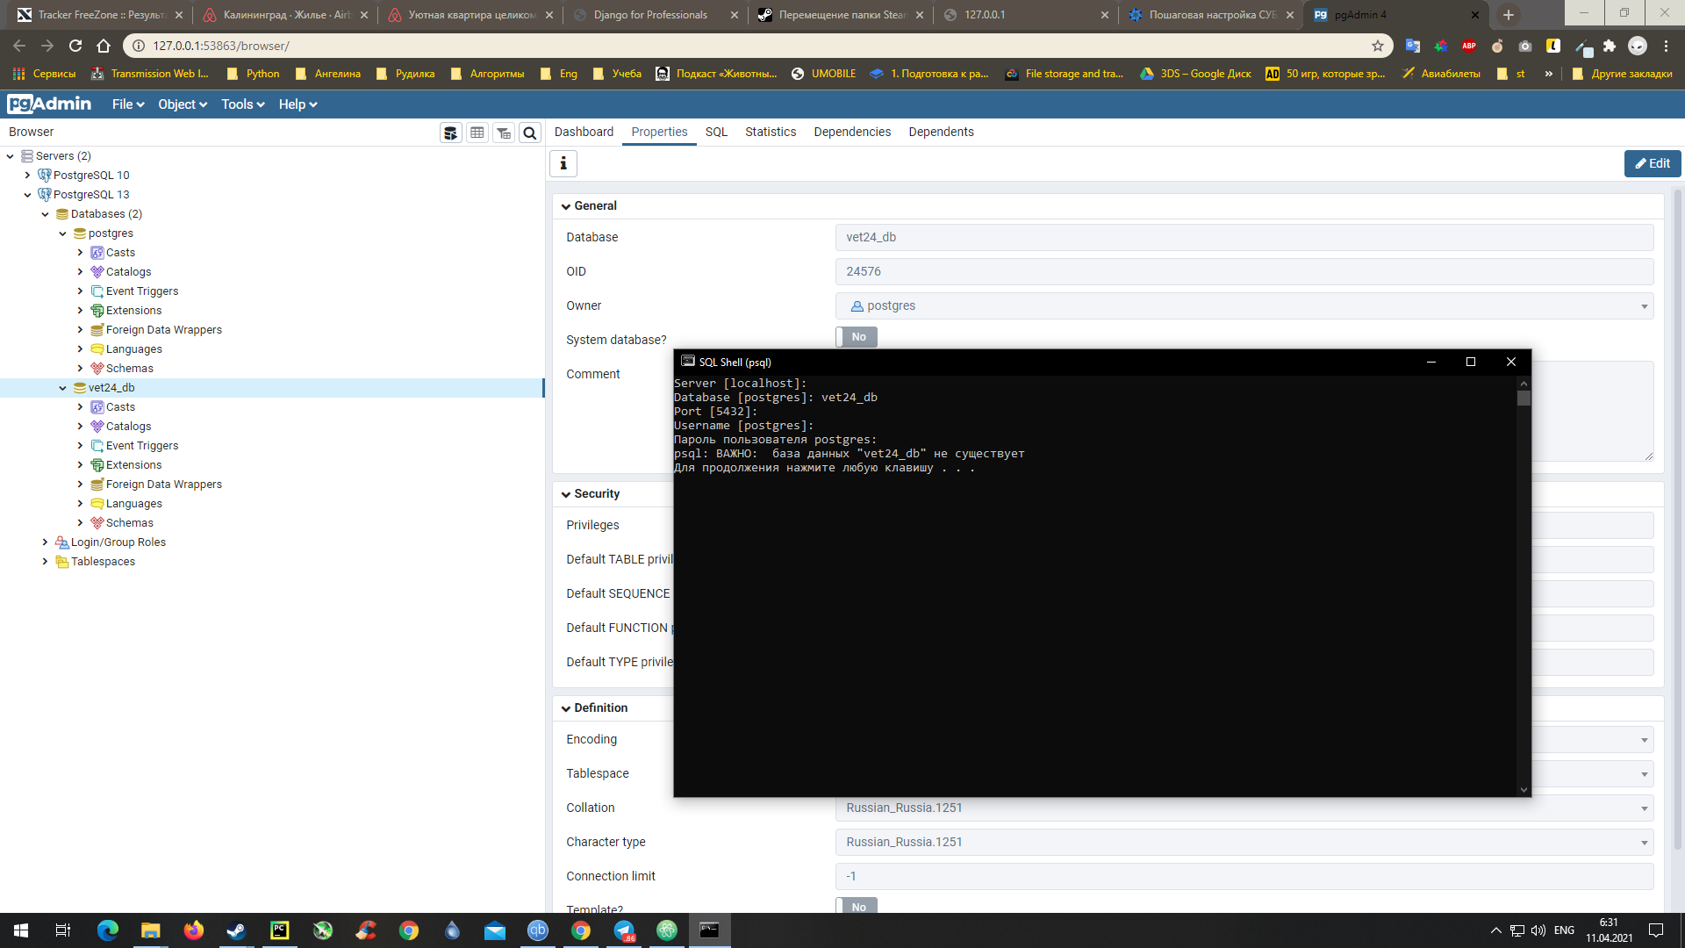The height and width of the screenshot is (948, 1685).
Task: Open the Chrome three-dot menu
Action: 1666,46
